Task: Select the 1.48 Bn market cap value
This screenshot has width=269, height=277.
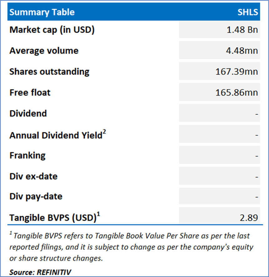Action: coord(242,30)
